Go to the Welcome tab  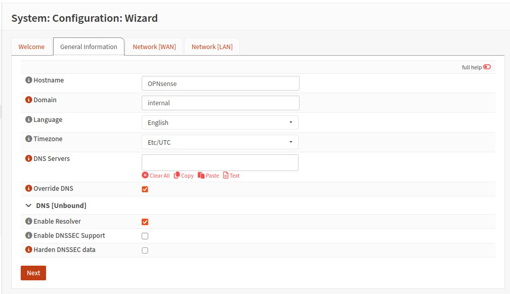(31, 47)
